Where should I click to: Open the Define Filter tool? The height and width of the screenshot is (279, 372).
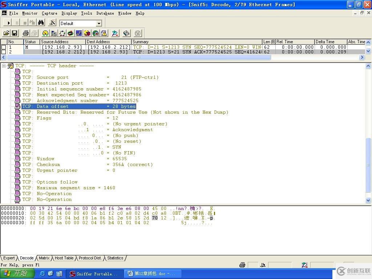[52, 23]
